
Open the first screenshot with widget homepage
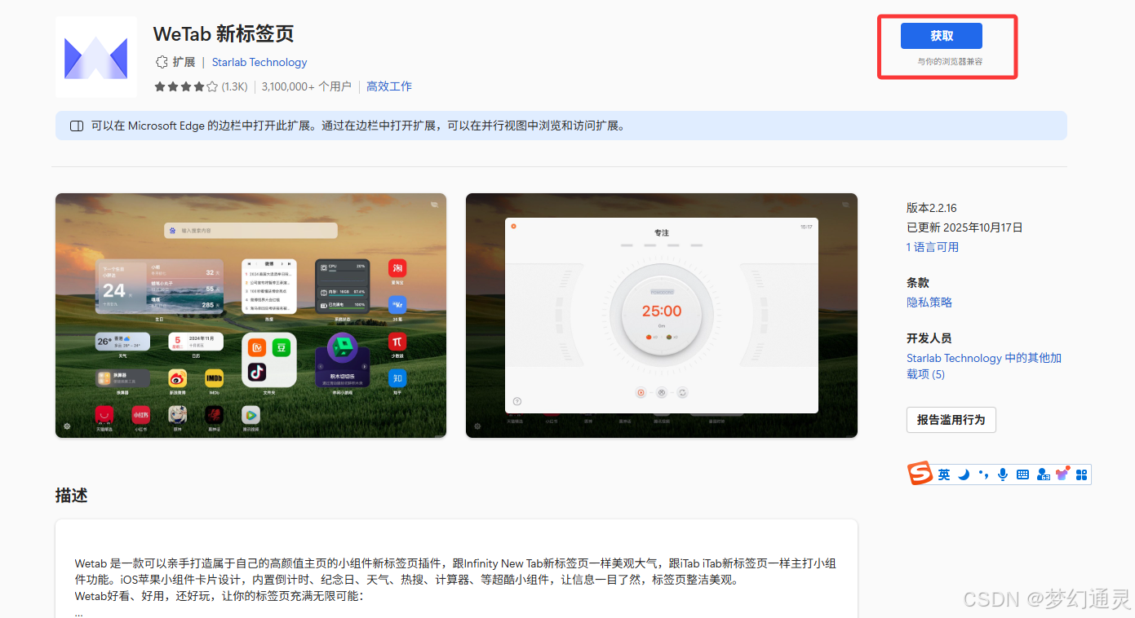click(x=250, y=316)
